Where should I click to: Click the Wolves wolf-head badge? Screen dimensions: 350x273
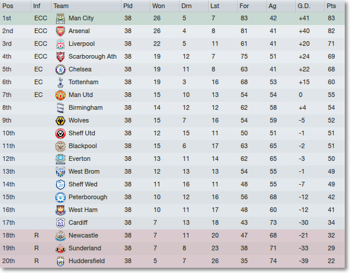point(60,121)
